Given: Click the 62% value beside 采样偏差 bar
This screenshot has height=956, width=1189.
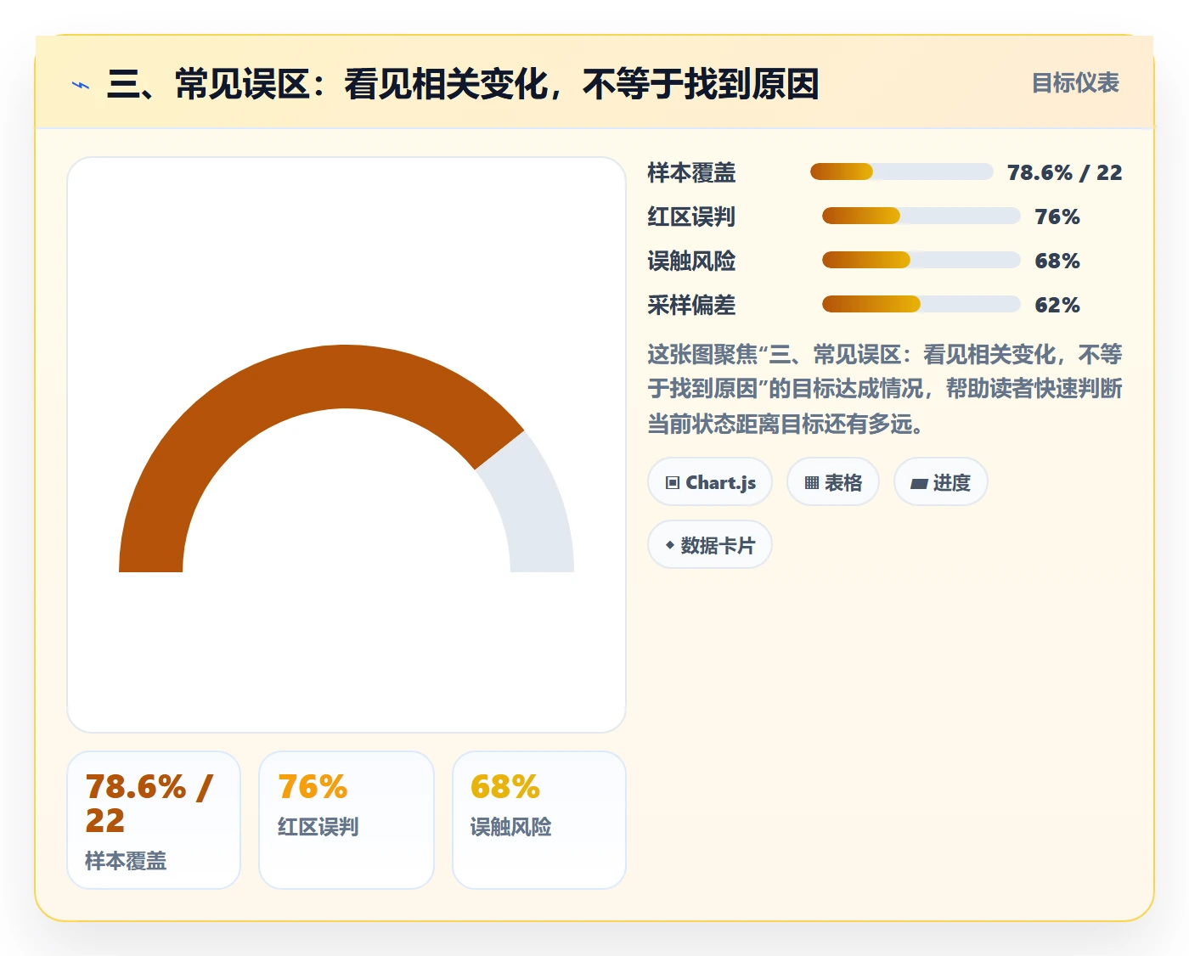Looking at the screenshot, I should pyautogui.click(x=1057, y=305).
